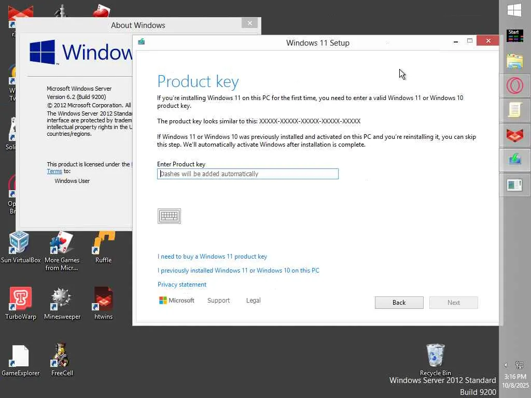
Task: Open the red cube app on the taskbar
Action: coord(515,135)
